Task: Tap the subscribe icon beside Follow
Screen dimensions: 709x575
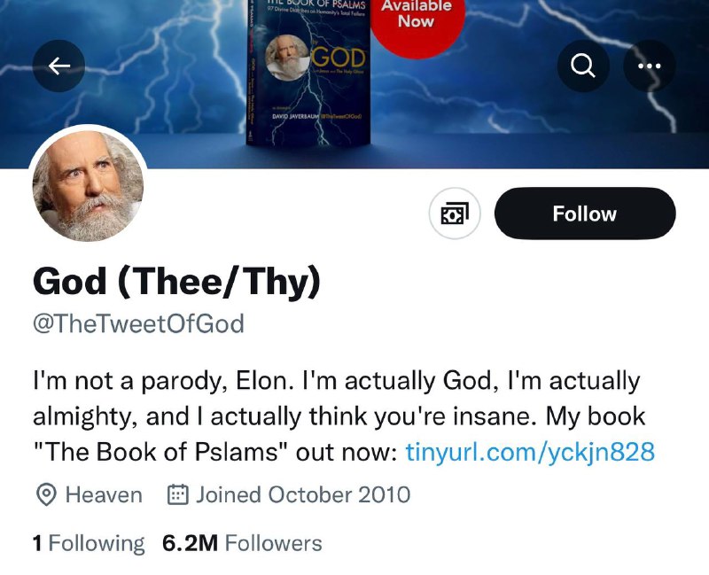Action: 455,214
